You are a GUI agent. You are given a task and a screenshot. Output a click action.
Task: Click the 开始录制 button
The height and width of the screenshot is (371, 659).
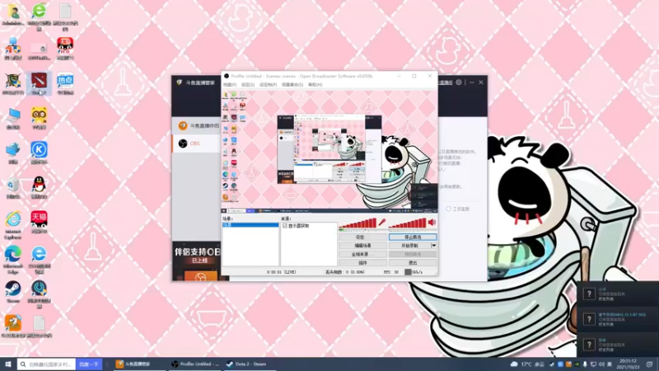tap(409, 245)
